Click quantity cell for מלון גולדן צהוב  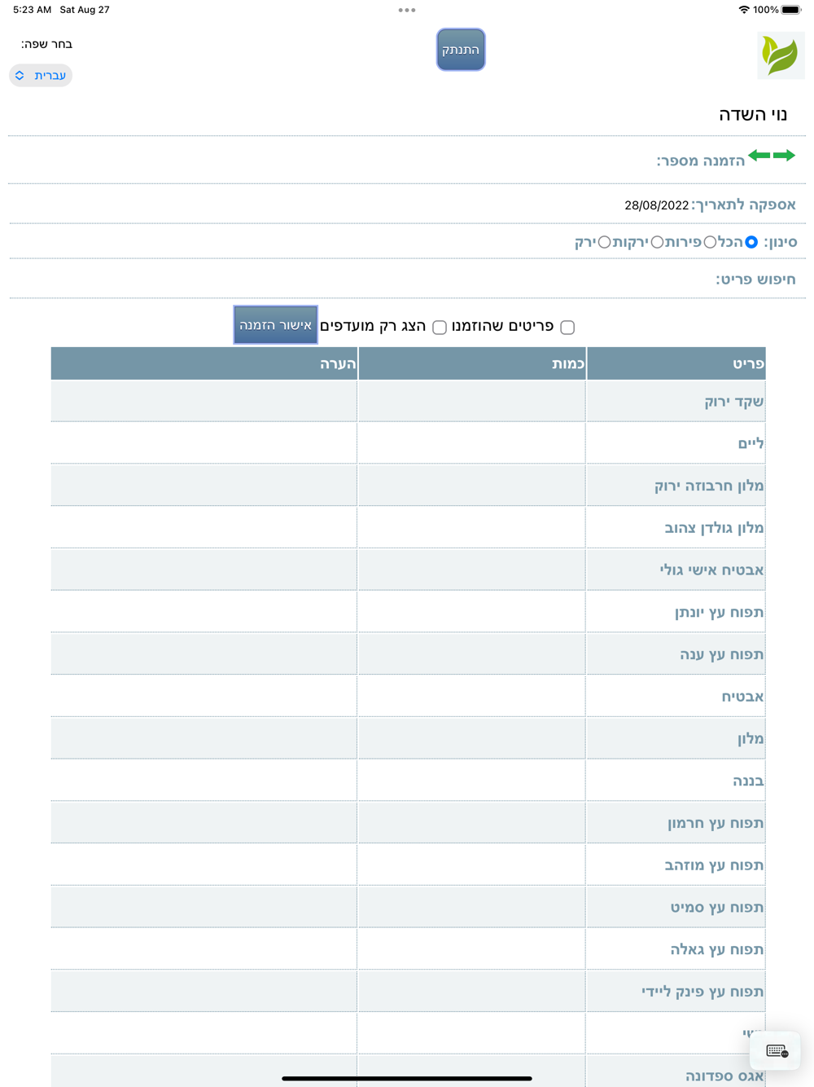(472, 528)
